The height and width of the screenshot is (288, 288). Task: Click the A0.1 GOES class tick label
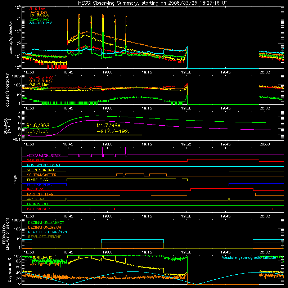pos(17,140)
